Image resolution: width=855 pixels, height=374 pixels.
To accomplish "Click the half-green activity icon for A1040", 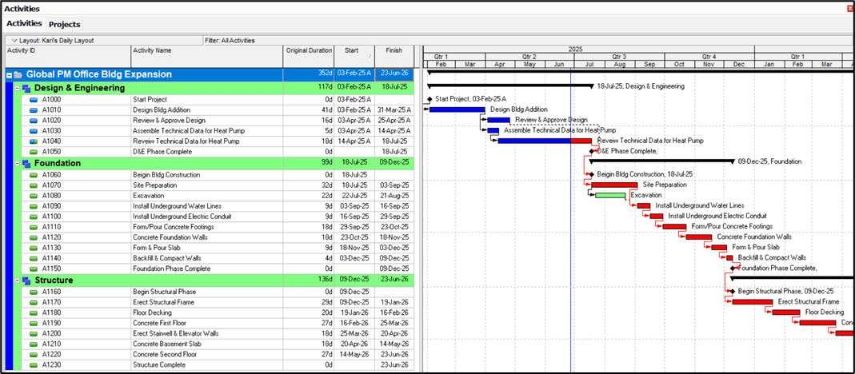I will click(34, 141).
